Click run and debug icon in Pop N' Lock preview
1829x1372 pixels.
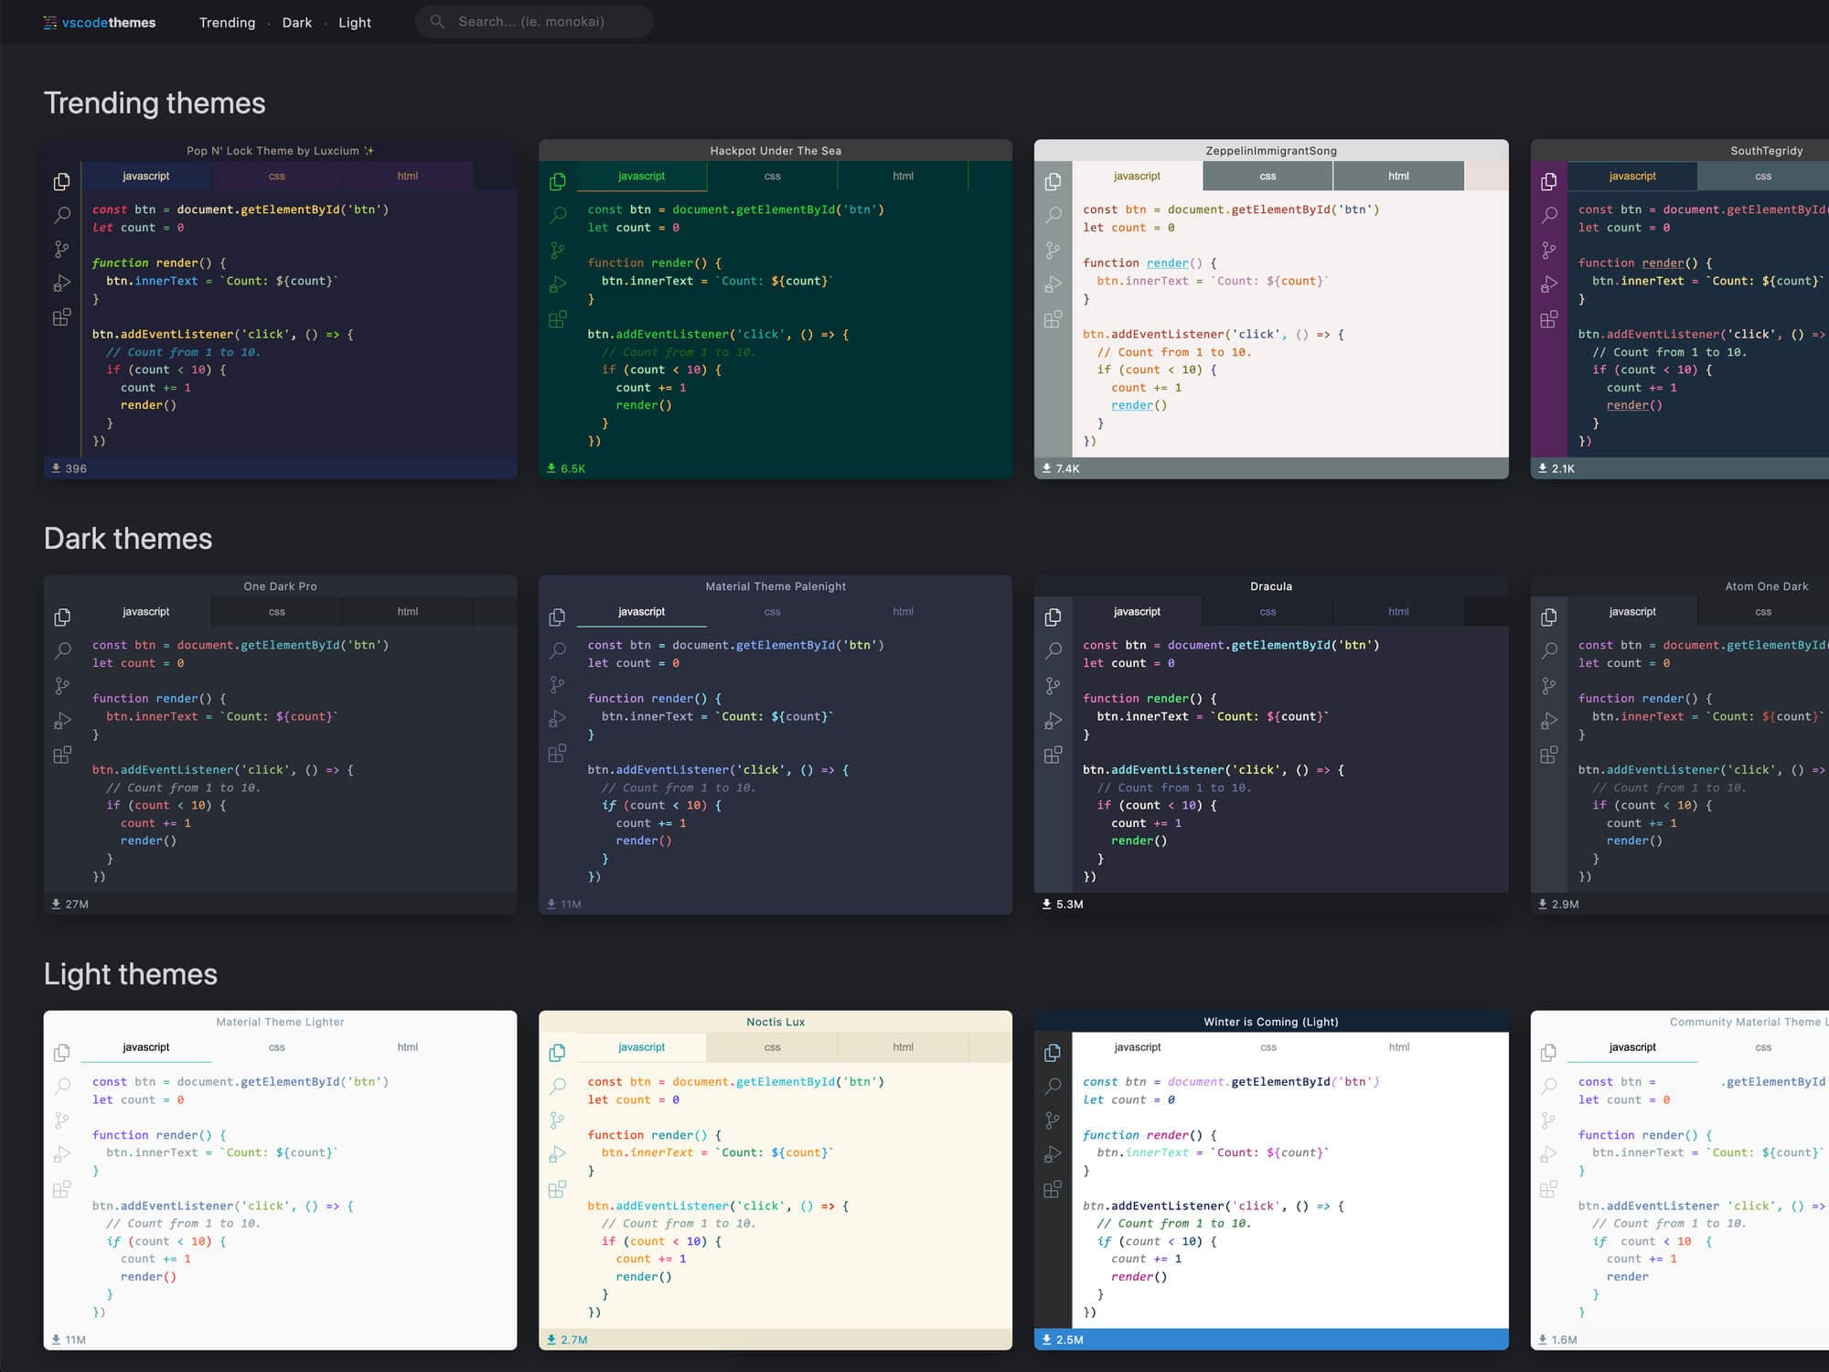(62, 284)
